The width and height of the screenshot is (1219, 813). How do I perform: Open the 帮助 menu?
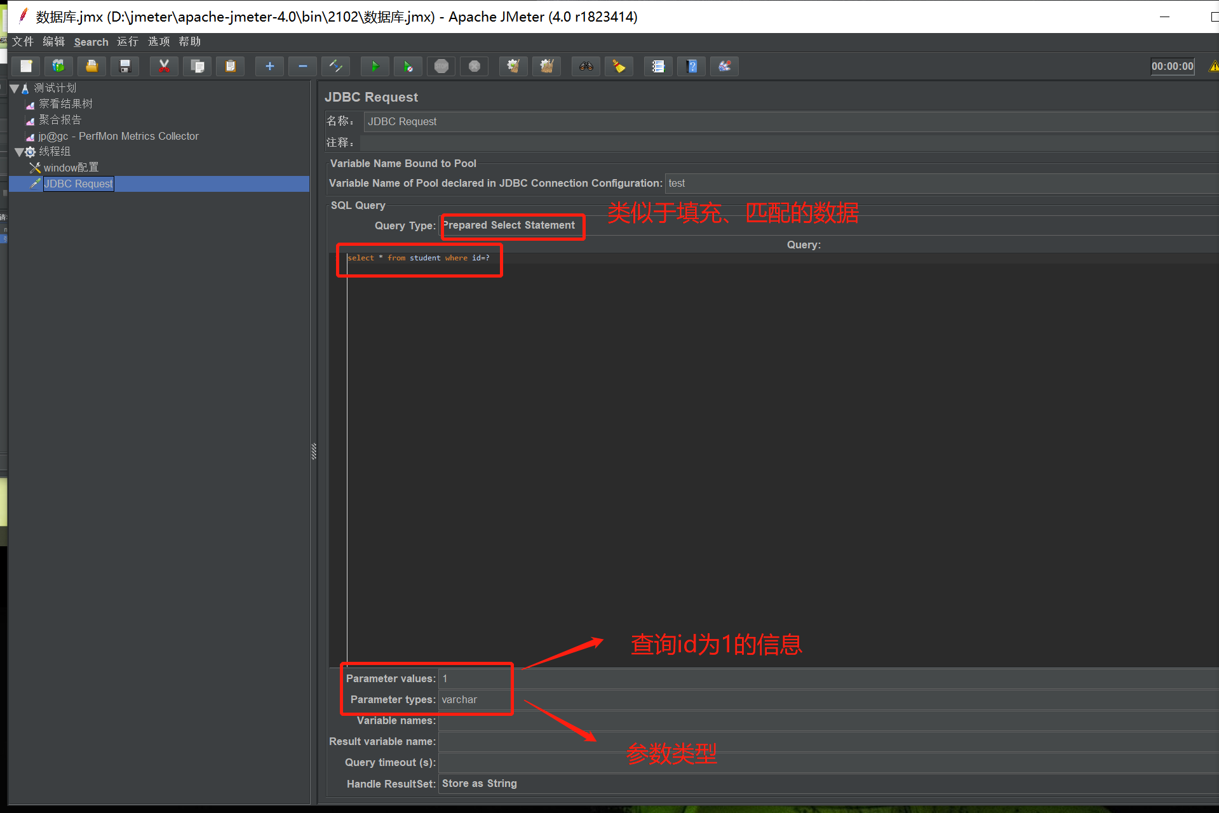189,42
